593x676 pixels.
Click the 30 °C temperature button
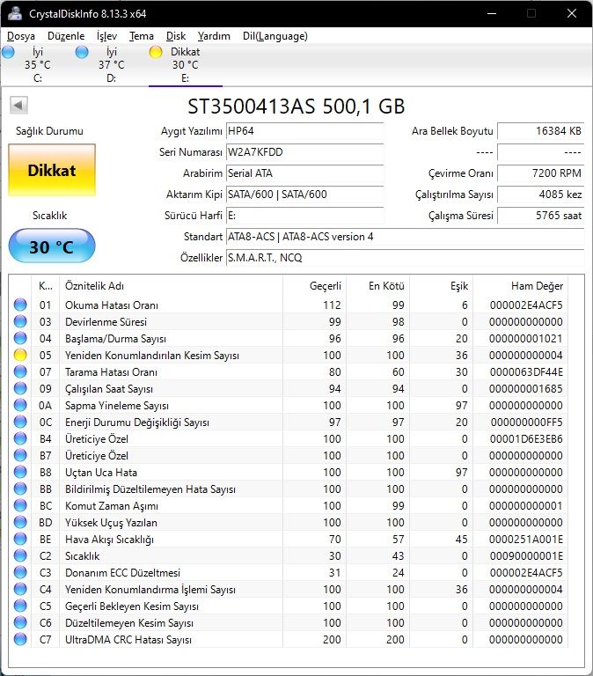(x=52, y=246)
